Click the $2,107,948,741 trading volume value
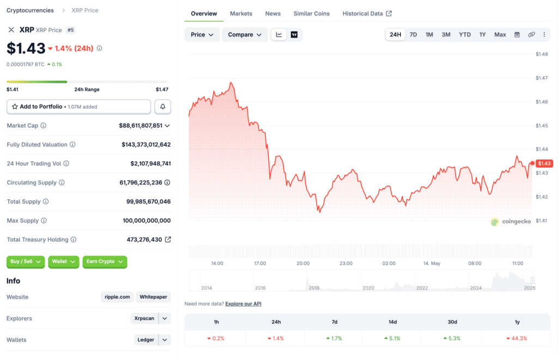 coord(150,164)
